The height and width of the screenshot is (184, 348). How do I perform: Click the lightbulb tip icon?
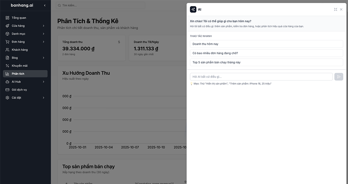pyautogui.click(x=191, y=84)
